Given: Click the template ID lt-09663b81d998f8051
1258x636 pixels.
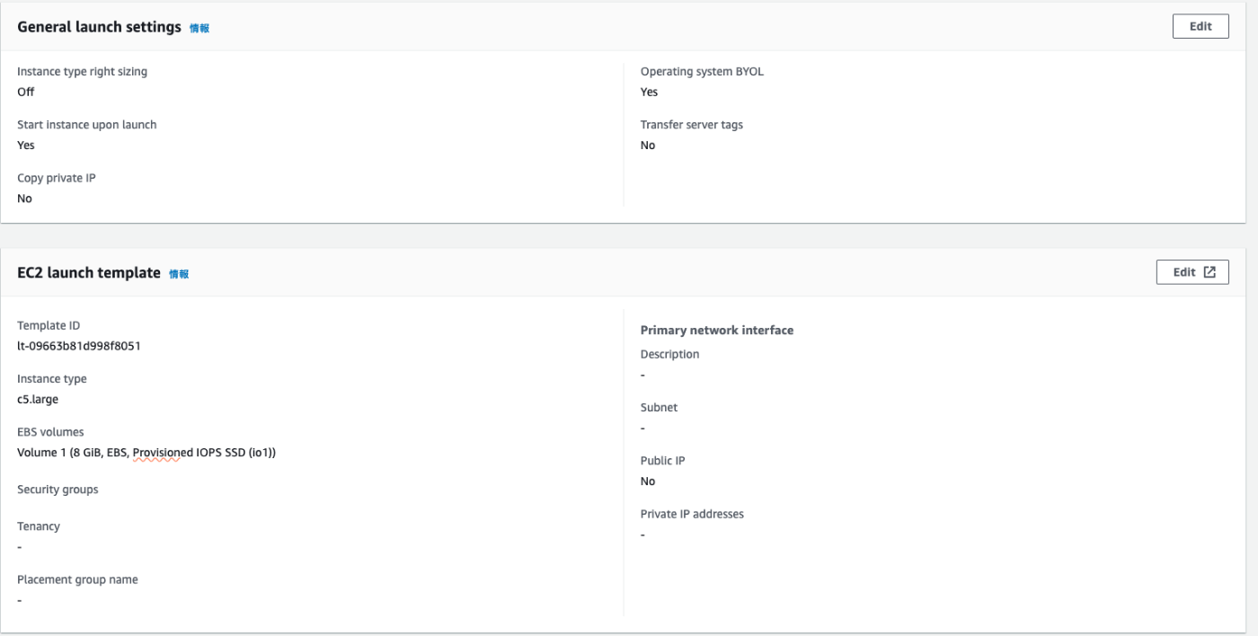Looking at the screenshot, I should (79, 346).
